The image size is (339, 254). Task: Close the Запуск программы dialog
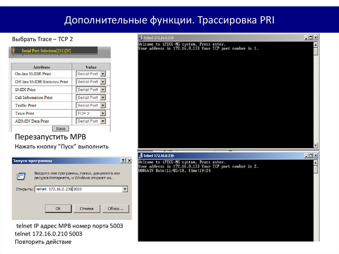pyautogui.click(x=129, y=161)
